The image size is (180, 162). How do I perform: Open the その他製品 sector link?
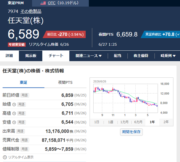pyautogui.click(x=31, y=11)
